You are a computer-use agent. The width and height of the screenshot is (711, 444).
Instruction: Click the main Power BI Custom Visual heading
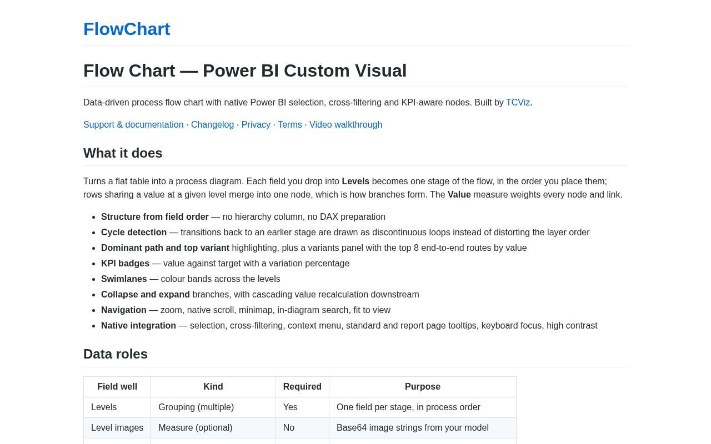coord(245,70)
